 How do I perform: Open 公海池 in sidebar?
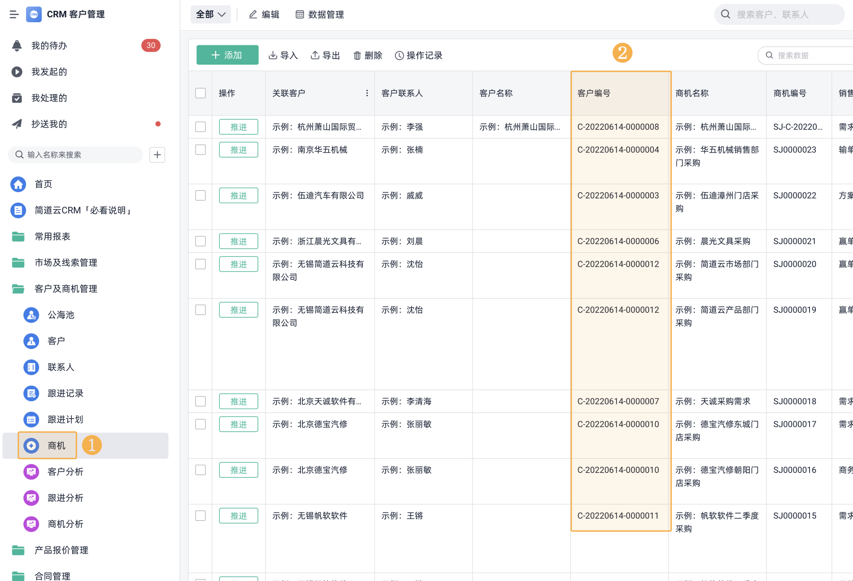pos(61,315)
